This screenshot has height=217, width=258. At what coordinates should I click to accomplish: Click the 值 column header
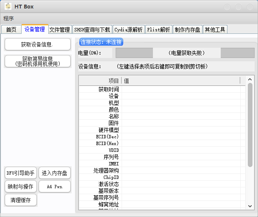tap(181, 81)
